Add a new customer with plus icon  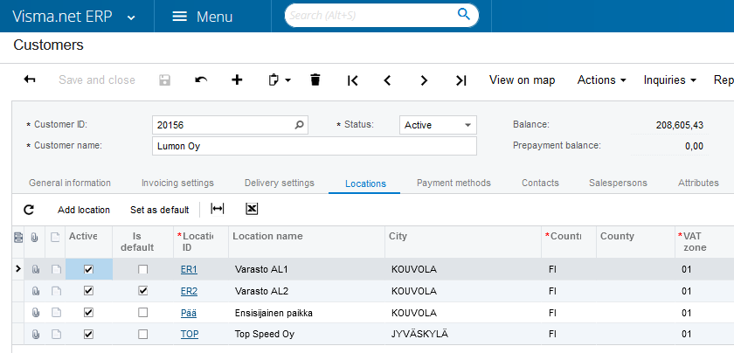pos(238,80)
